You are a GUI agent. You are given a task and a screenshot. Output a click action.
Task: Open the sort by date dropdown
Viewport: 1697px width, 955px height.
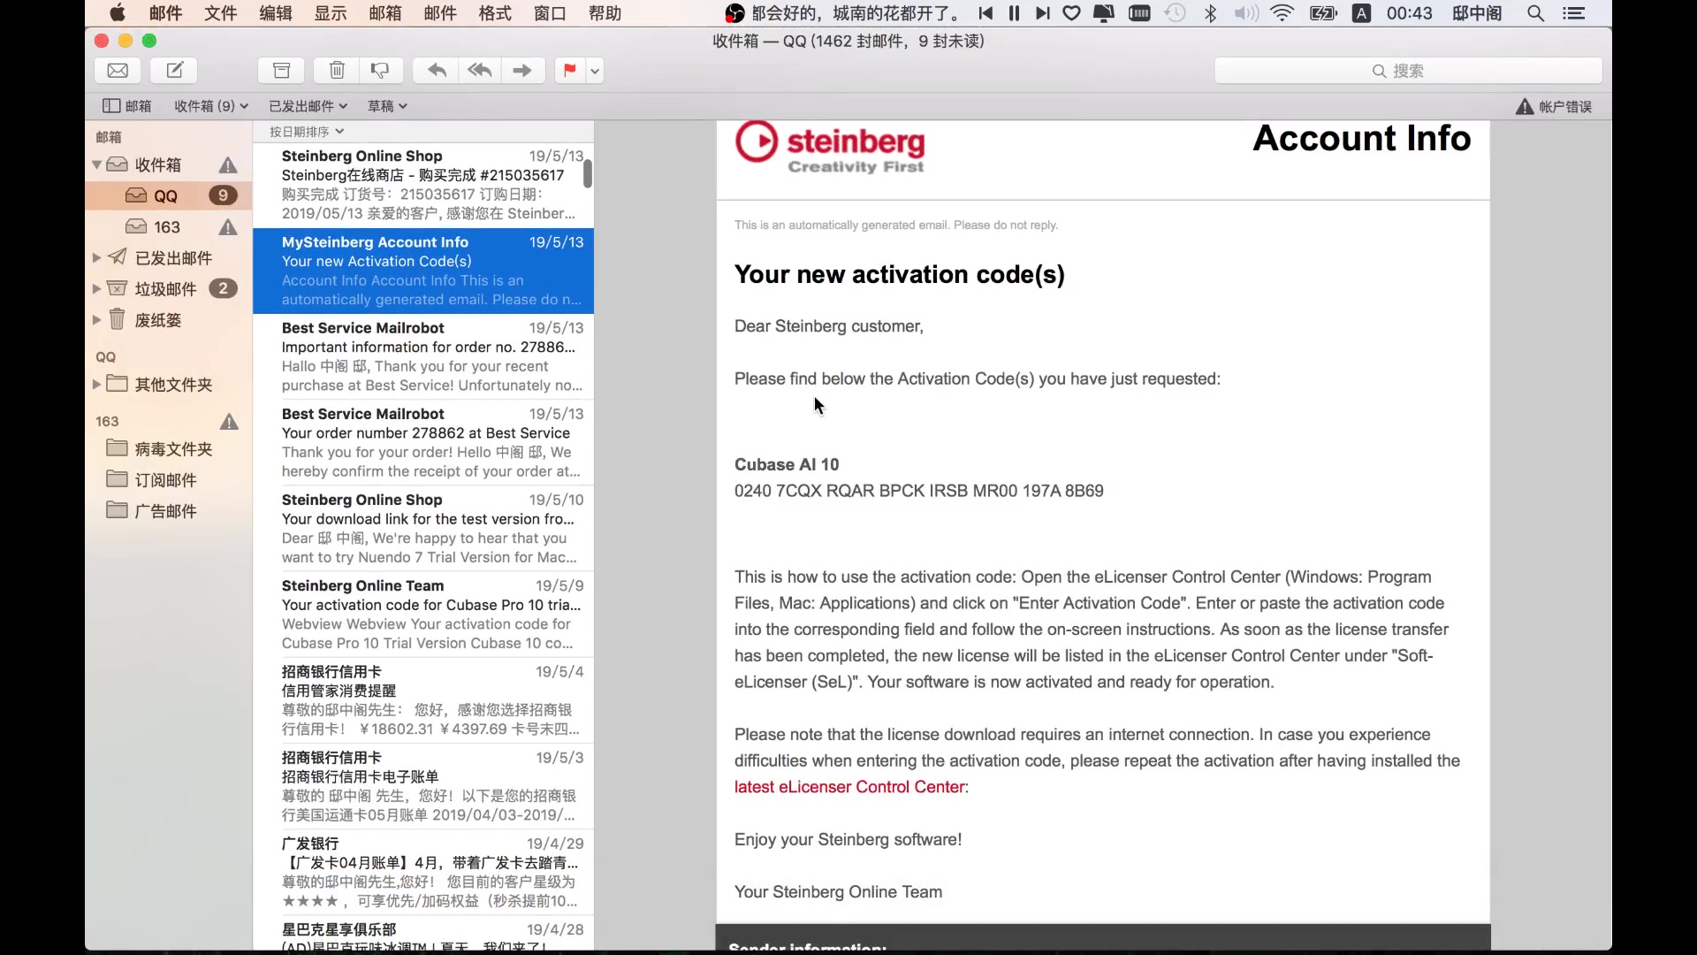click(306, 132)
